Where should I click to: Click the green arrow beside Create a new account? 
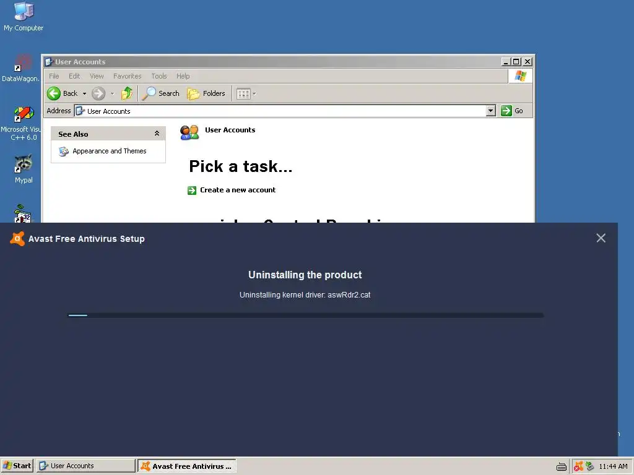point(192,190)
